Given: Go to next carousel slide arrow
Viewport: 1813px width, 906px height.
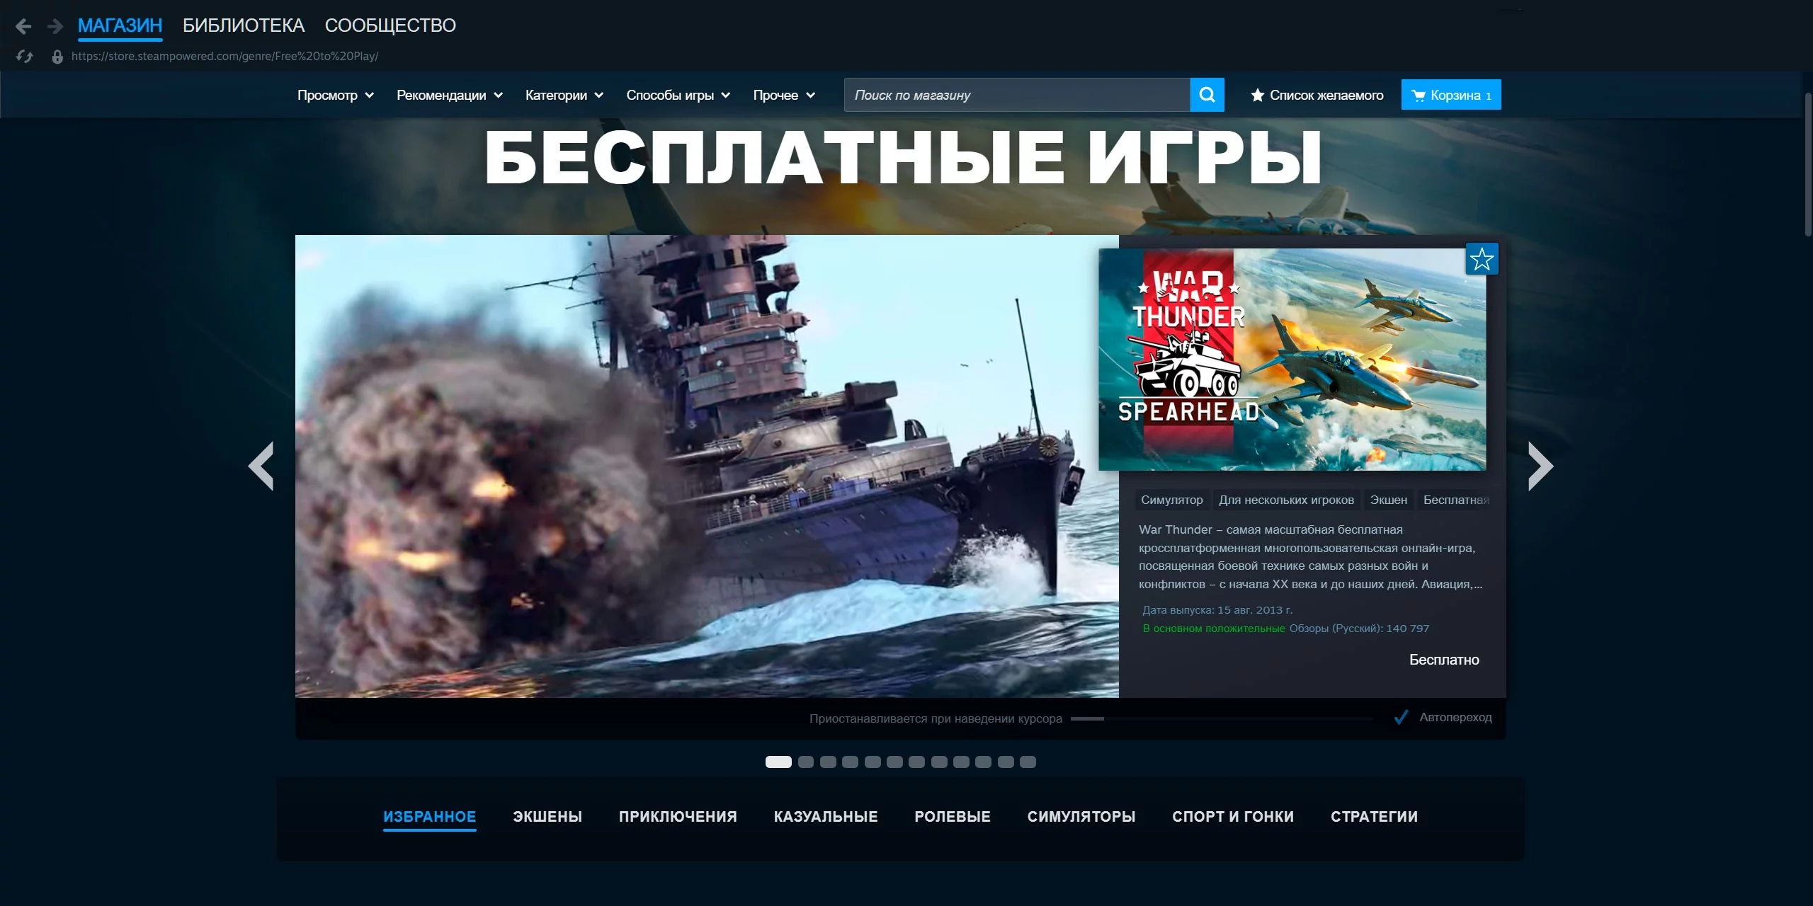Looking at the screenshot, I should pyautogui.click(x=1540, y=466).
